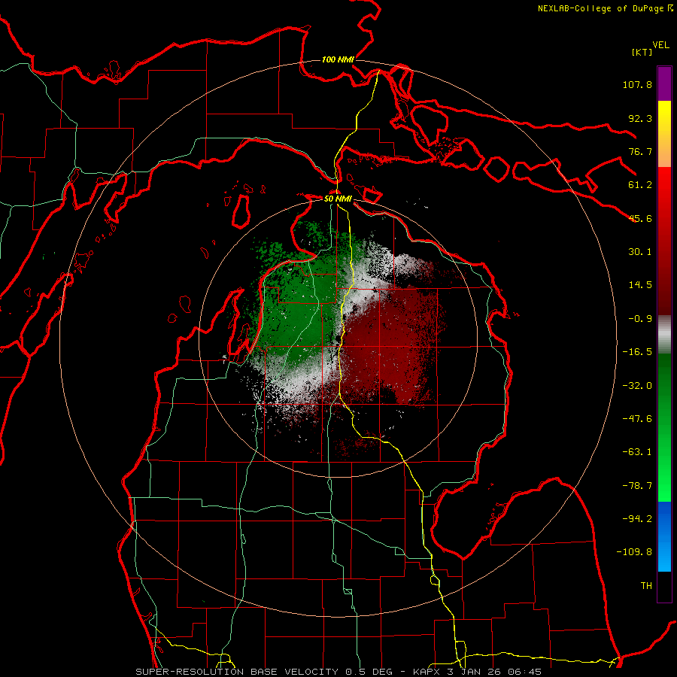Click the -47.6 scale value
Screen dimensions: 677x677
(637, 419)
